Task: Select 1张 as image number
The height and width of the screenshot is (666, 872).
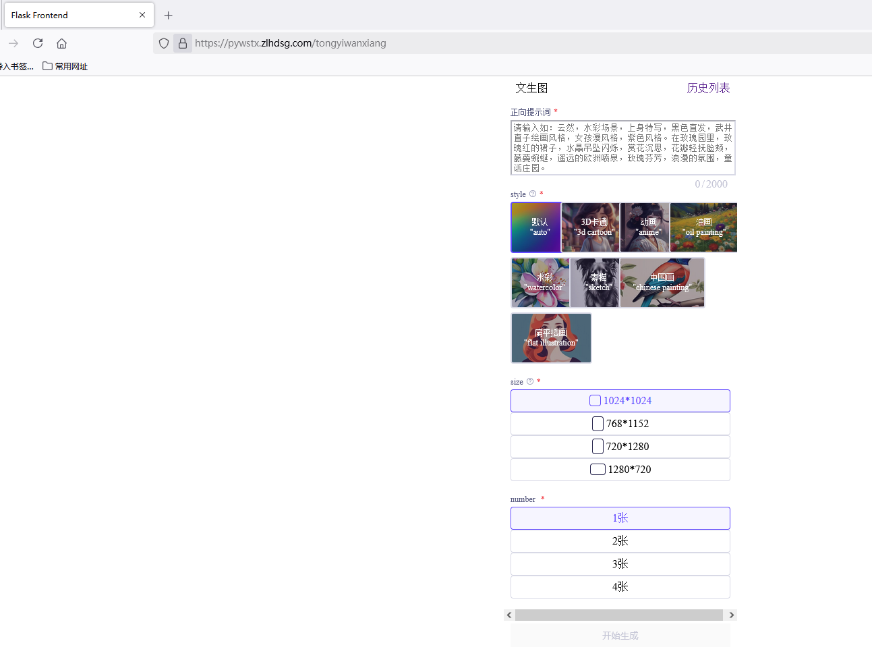Action: click(620, 518)
